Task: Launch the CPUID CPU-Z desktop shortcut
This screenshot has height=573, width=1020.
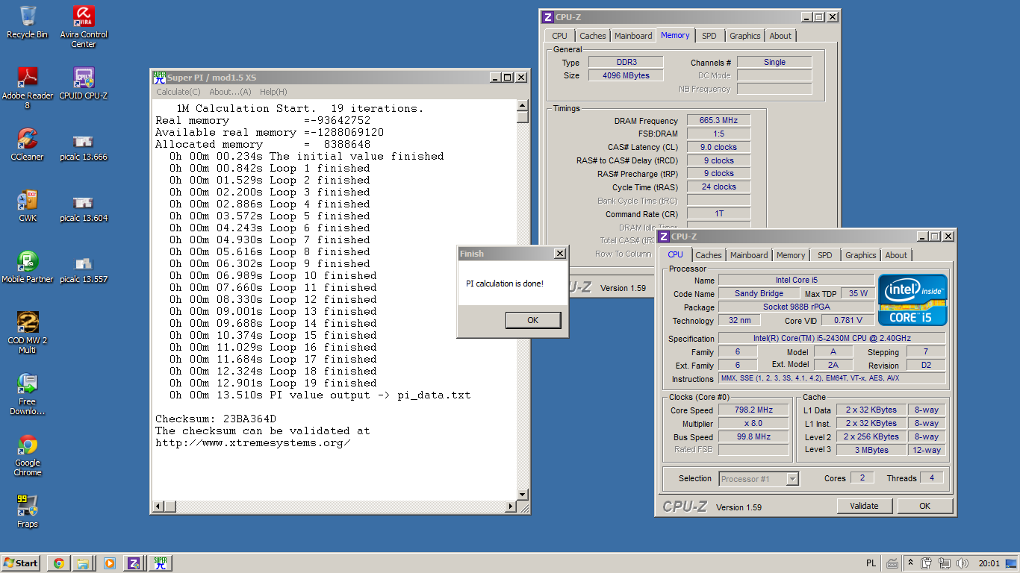Action: pyautogui.click(x=84, y=84)
